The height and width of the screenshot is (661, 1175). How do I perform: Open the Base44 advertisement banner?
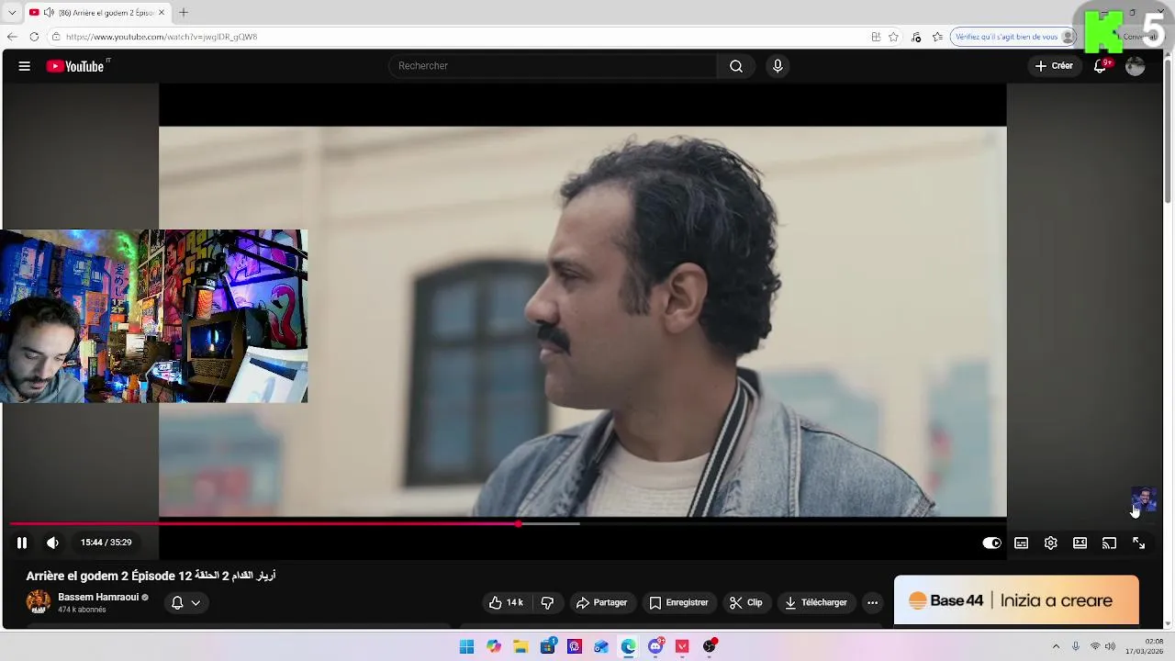[1016, 600]
